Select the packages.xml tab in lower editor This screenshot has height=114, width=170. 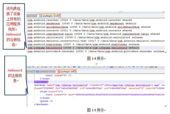pyautogui.click(x=66, y=72)
